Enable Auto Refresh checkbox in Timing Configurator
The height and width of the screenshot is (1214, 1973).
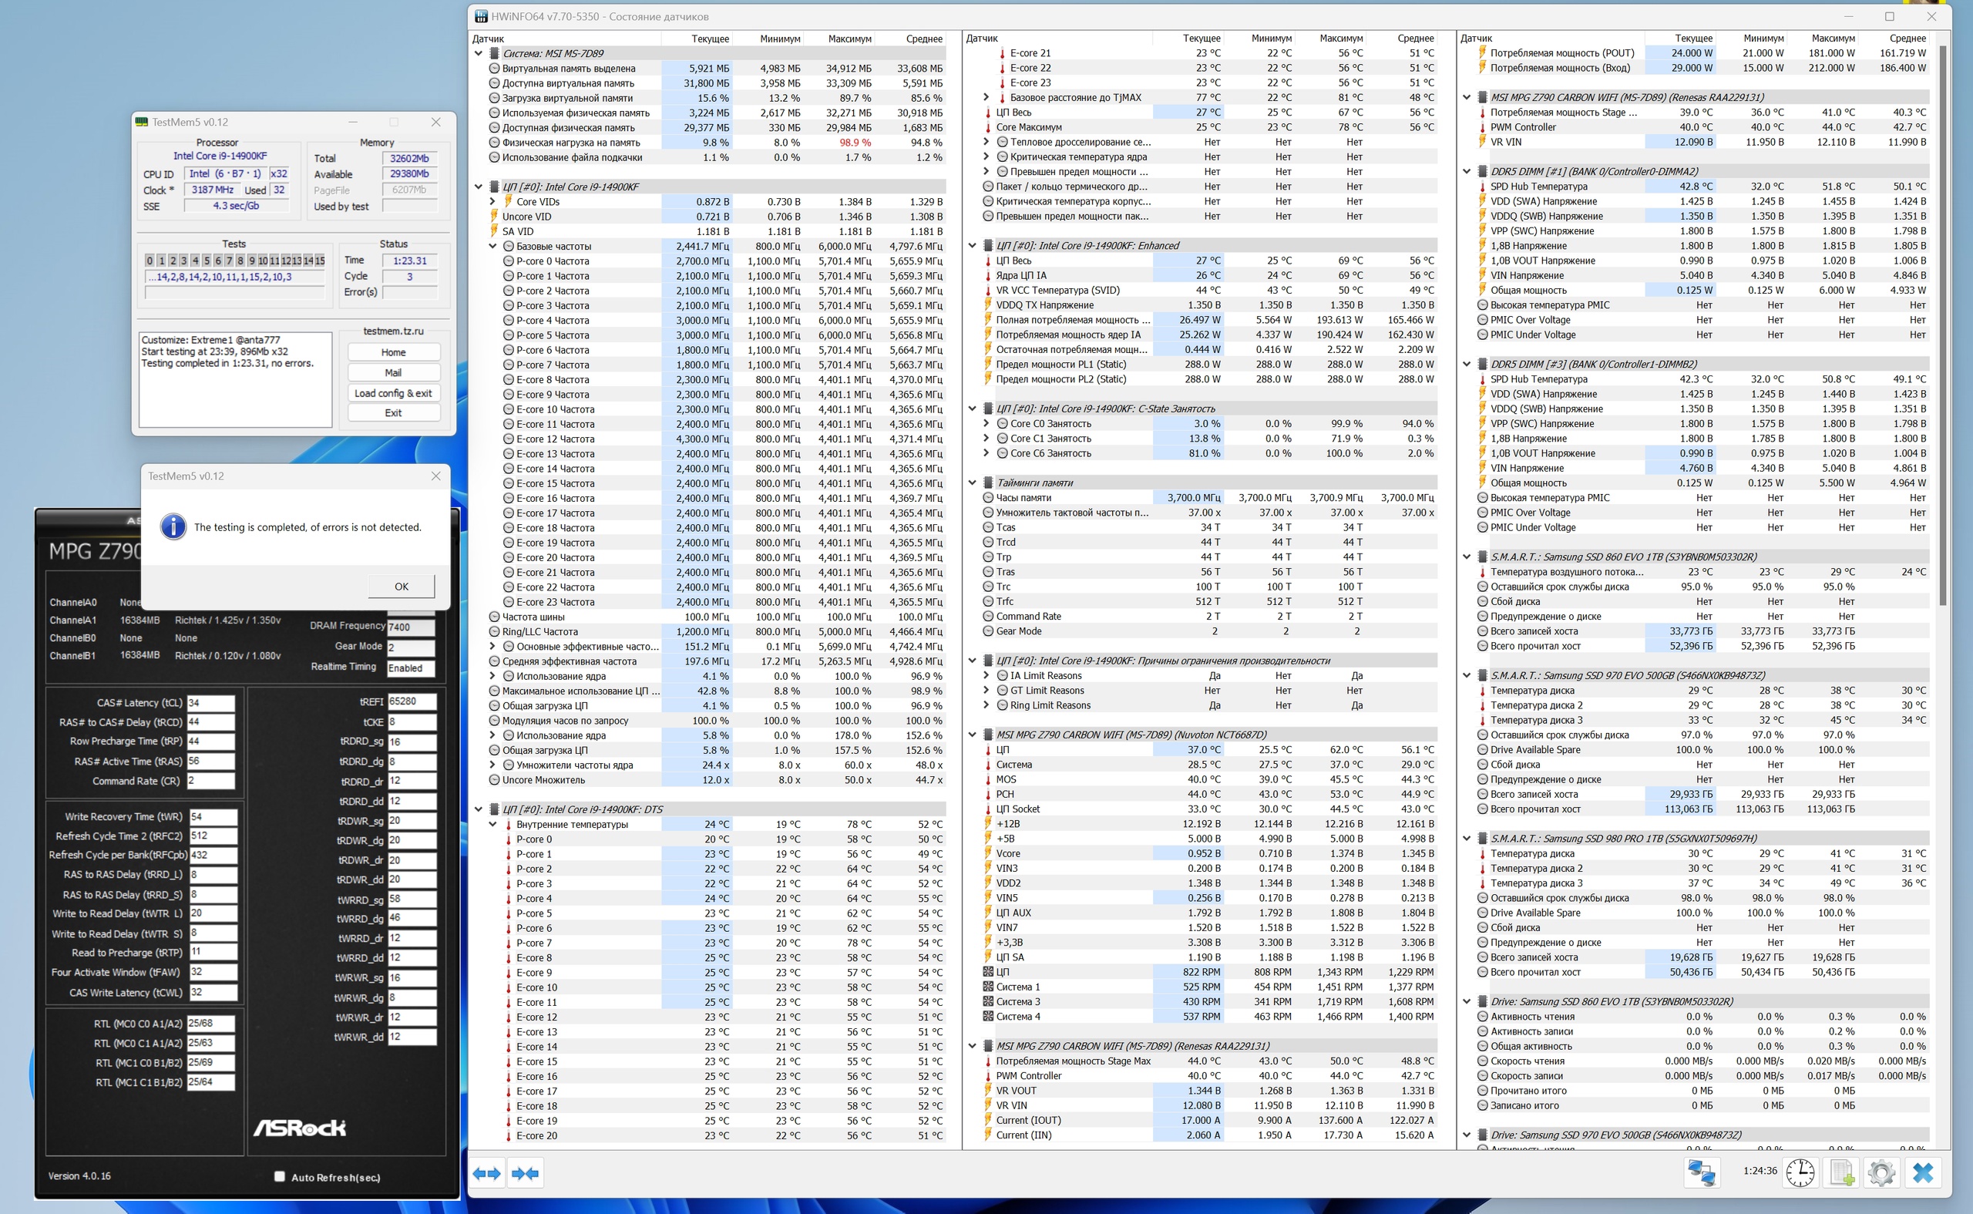[279, 1176]
